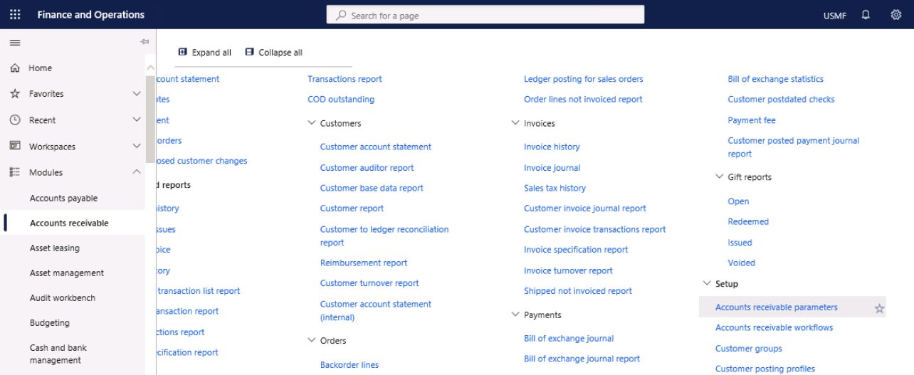Click the Home house icon

pos(14,68)
